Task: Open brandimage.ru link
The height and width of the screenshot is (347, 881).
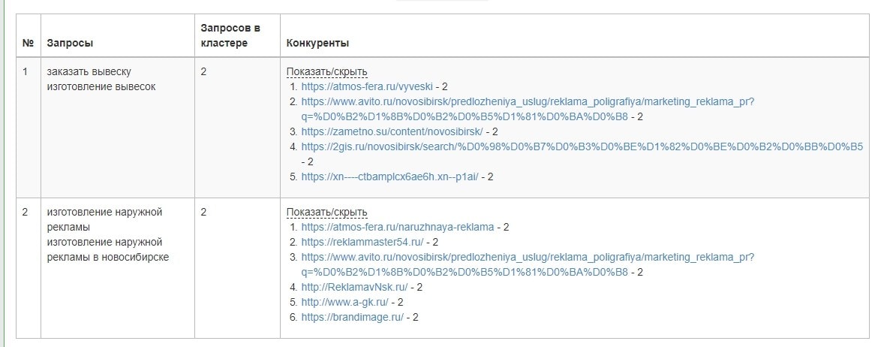Action: point(352,317)
